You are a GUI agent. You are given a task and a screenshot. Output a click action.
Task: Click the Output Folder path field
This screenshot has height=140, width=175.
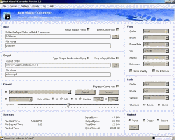tap(58, 65)
